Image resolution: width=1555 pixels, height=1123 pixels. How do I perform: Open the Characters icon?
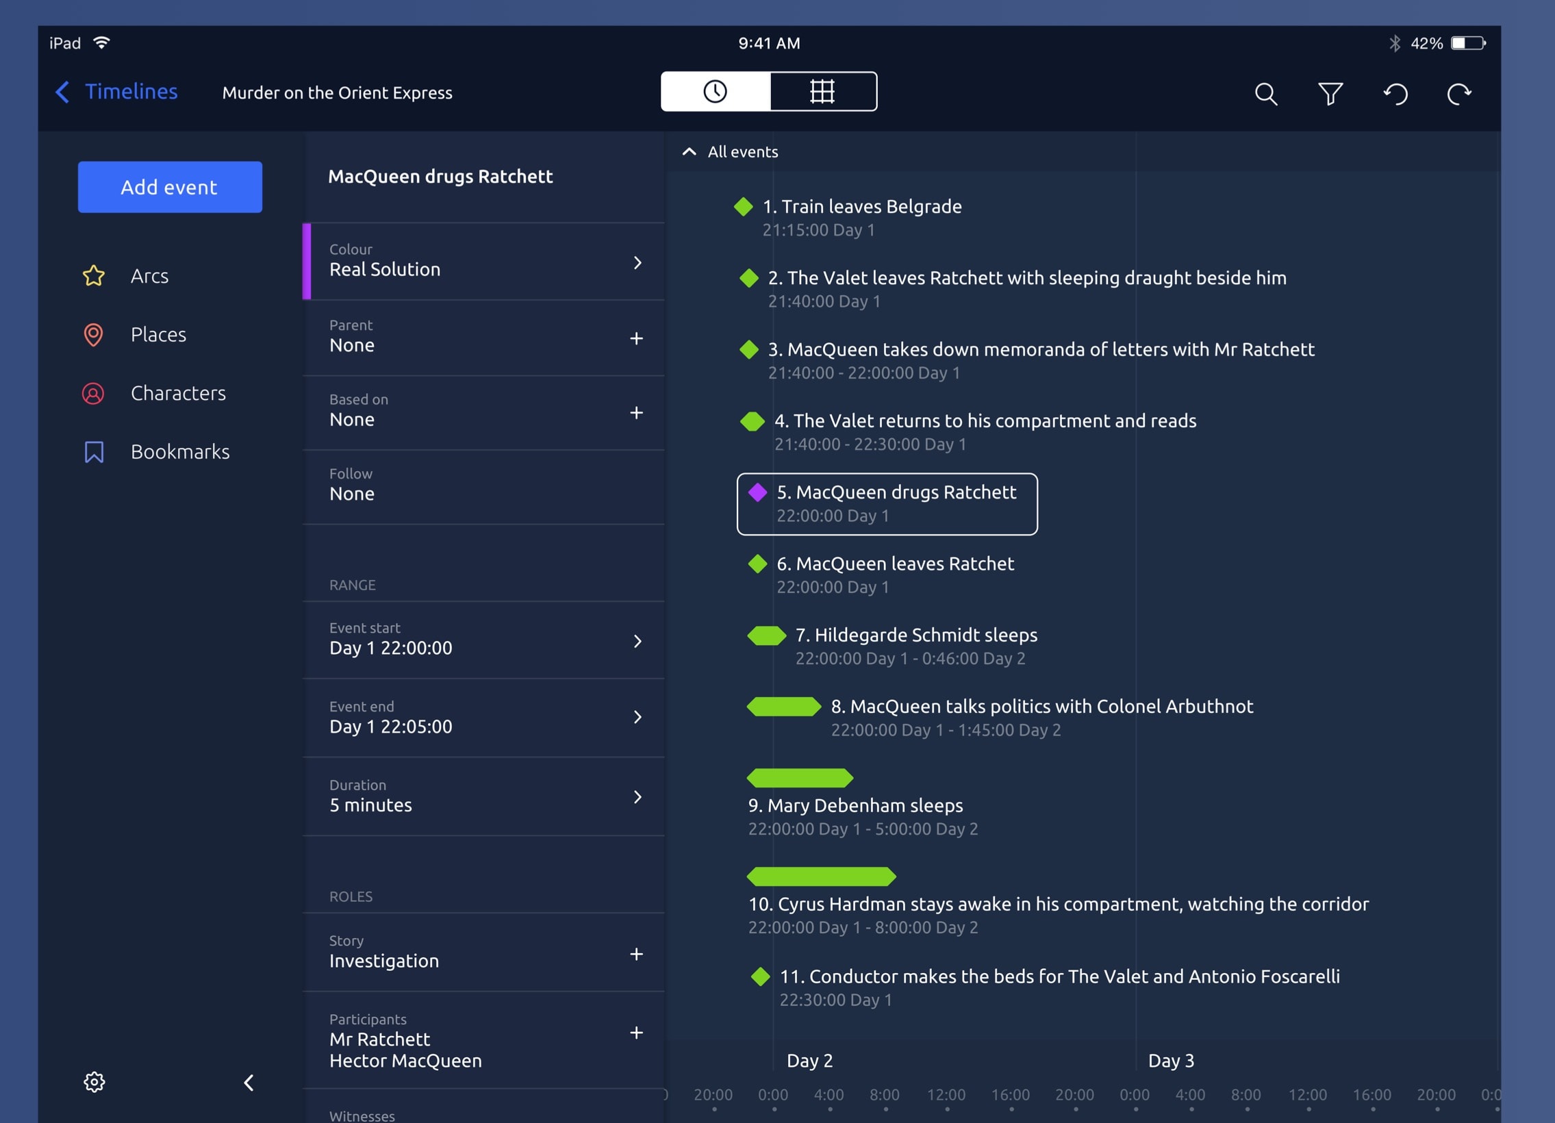(x=93, y=394)
